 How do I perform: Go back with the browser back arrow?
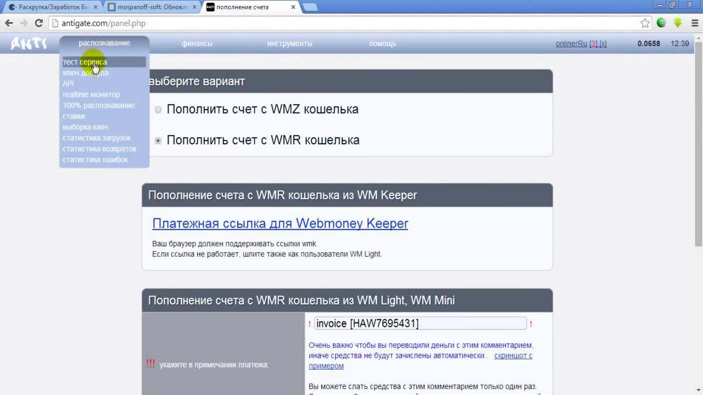(x=9, y=23)
